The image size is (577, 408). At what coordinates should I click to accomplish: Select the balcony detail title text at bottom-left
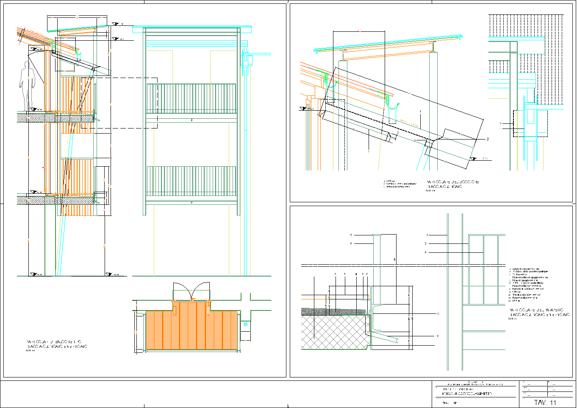click(x=56, y=344)
